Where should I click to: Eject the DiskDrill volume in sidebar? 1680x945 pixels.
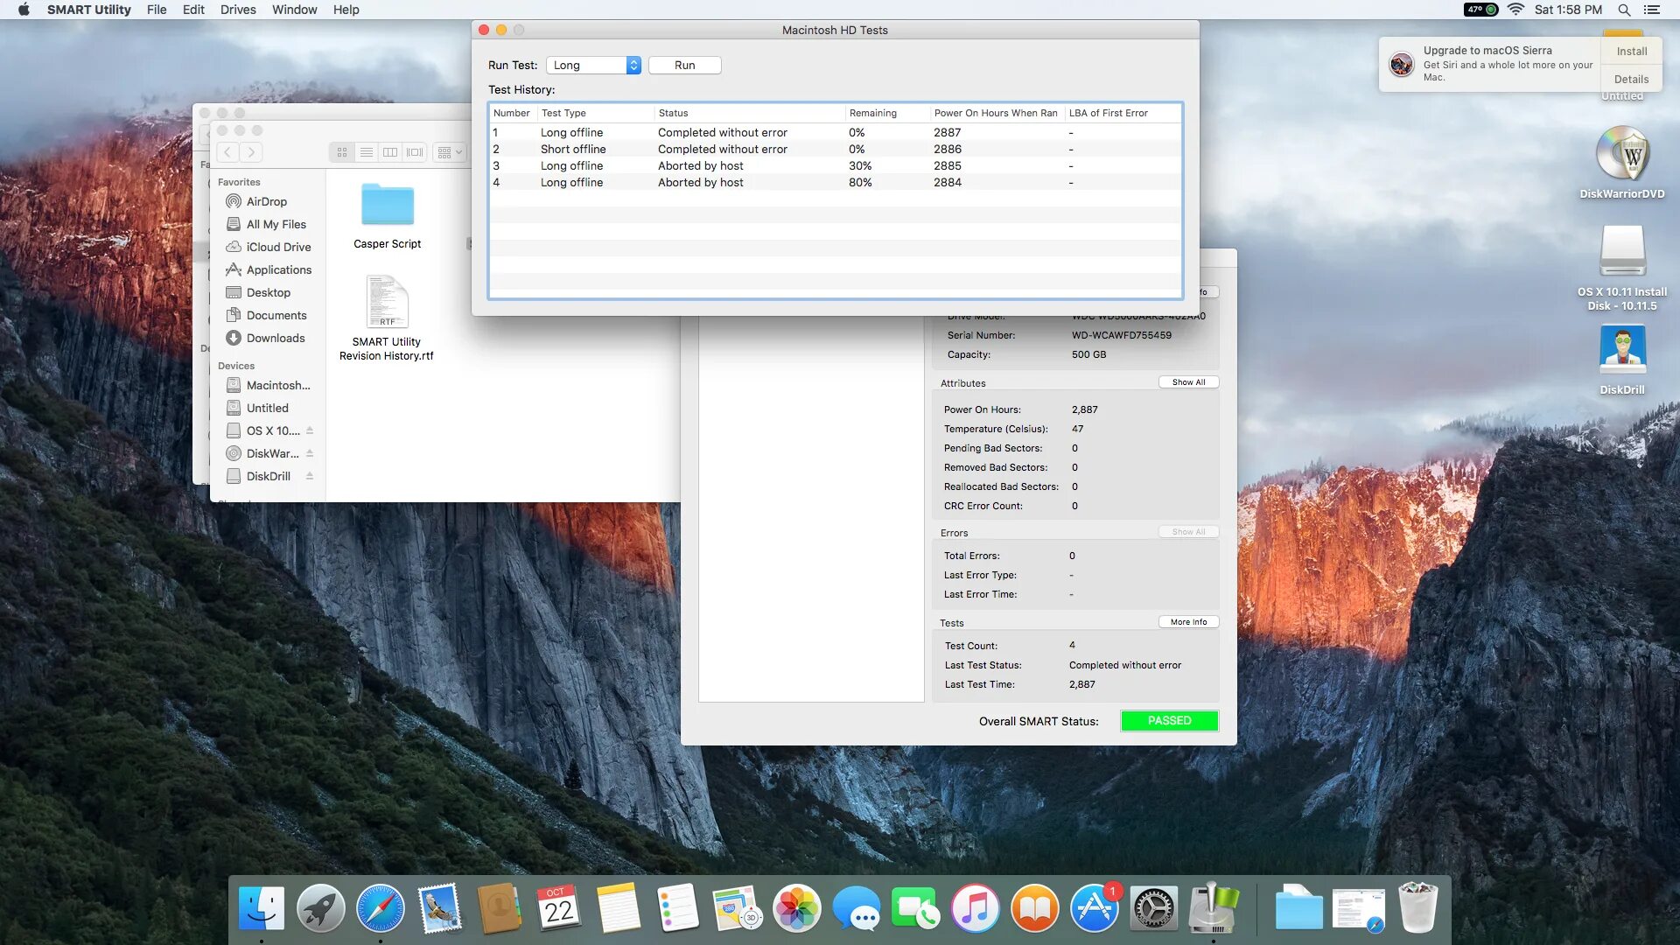[310, 476]
